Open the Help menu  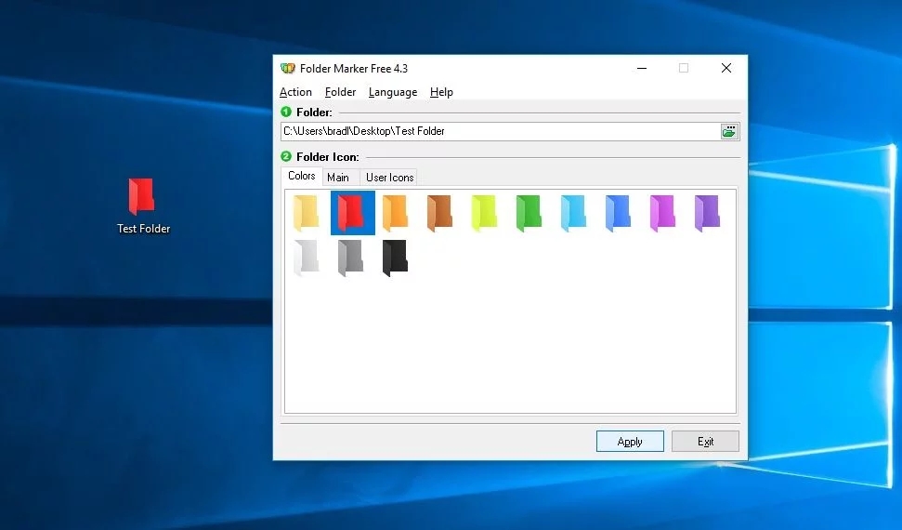coord(441,92)
